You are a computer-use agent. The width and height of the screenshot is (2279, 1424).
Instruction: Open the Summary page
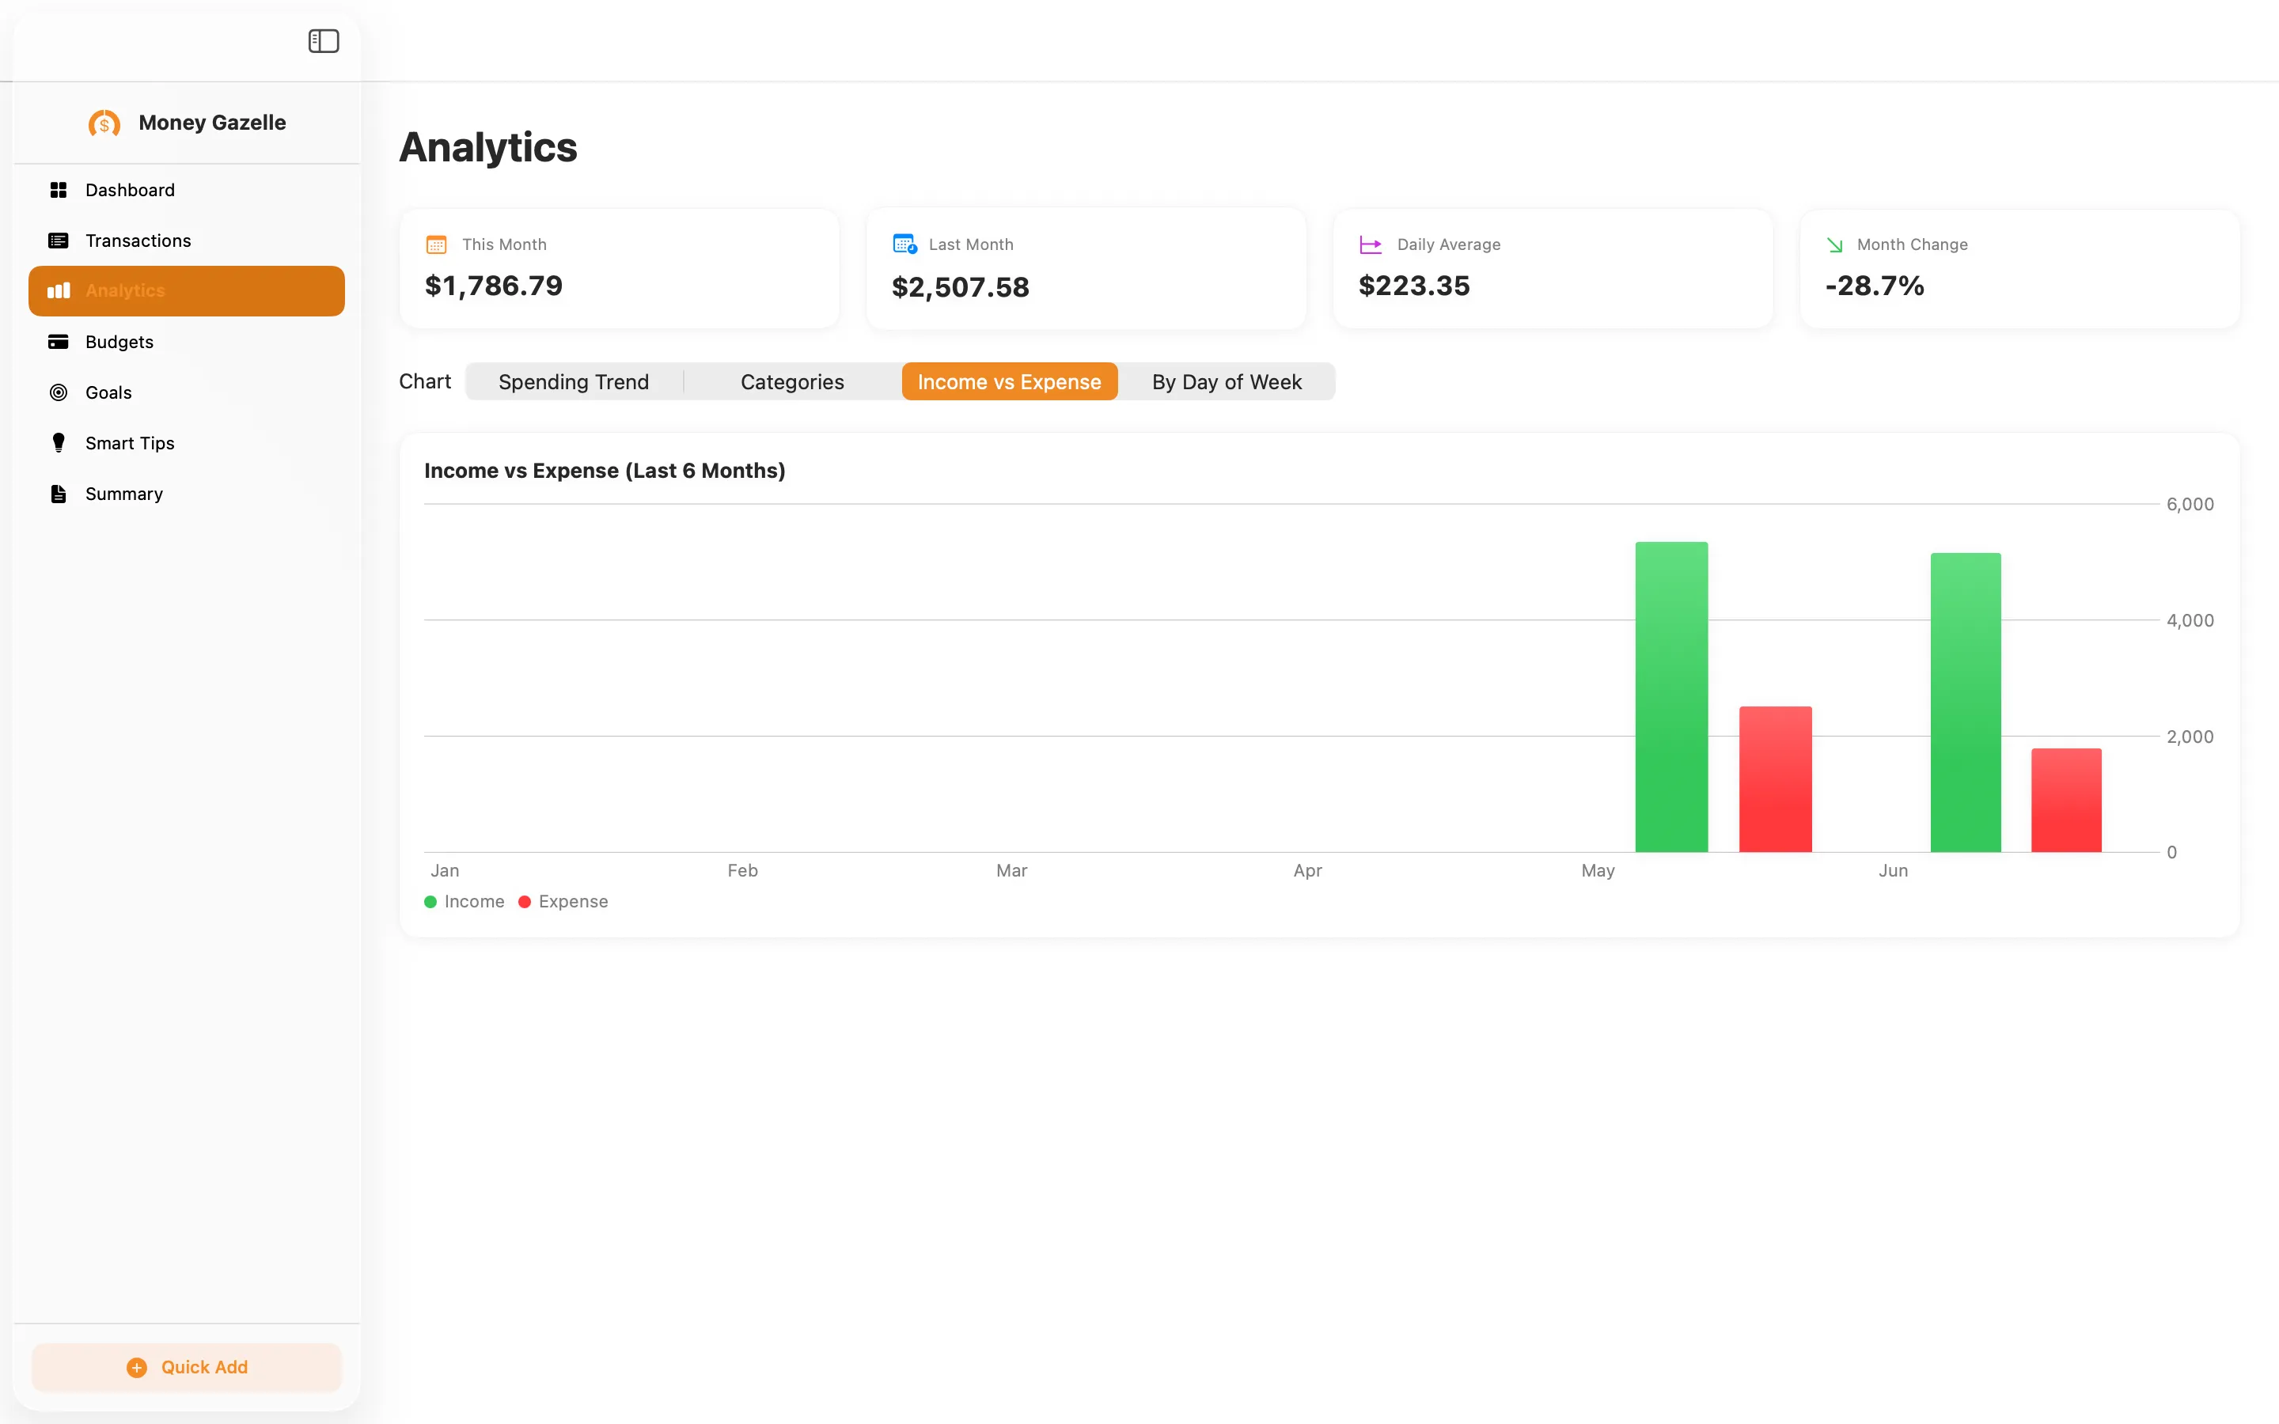coord(187,494)
